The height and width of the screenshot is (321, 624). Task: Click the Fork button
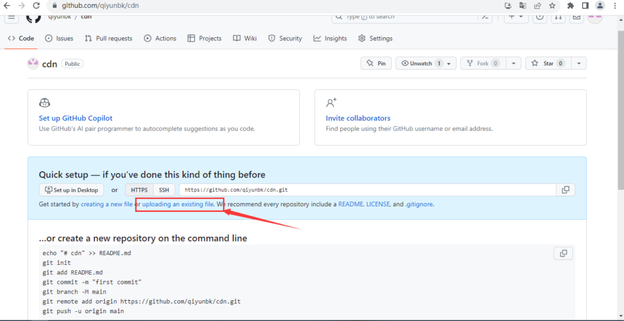[483, 63]
